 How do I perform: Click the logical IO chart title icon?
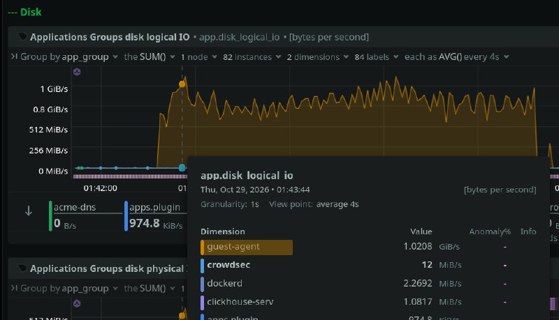pyautogui.click(x=22, y=37)
